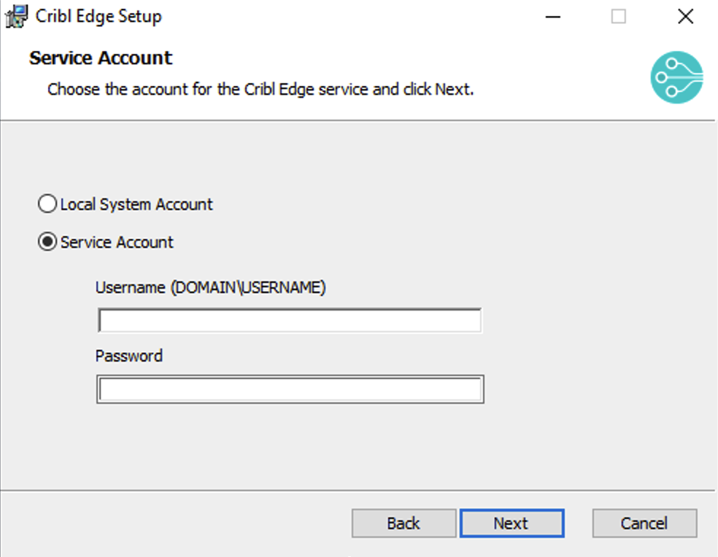Select the Service Account option
The width and height of the screenshot is (718, 557).
[x=47, y=242]
